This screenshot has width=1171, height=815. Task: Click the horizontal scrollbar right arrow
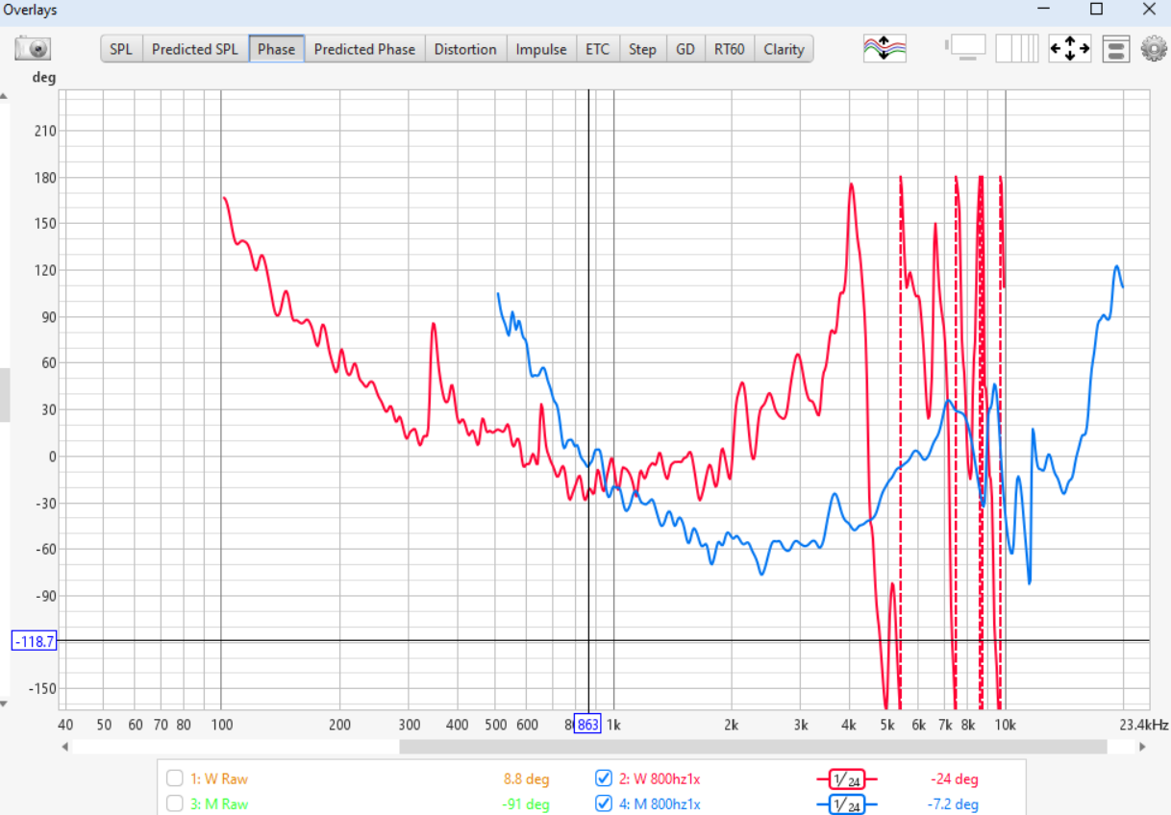point(1142,746)
